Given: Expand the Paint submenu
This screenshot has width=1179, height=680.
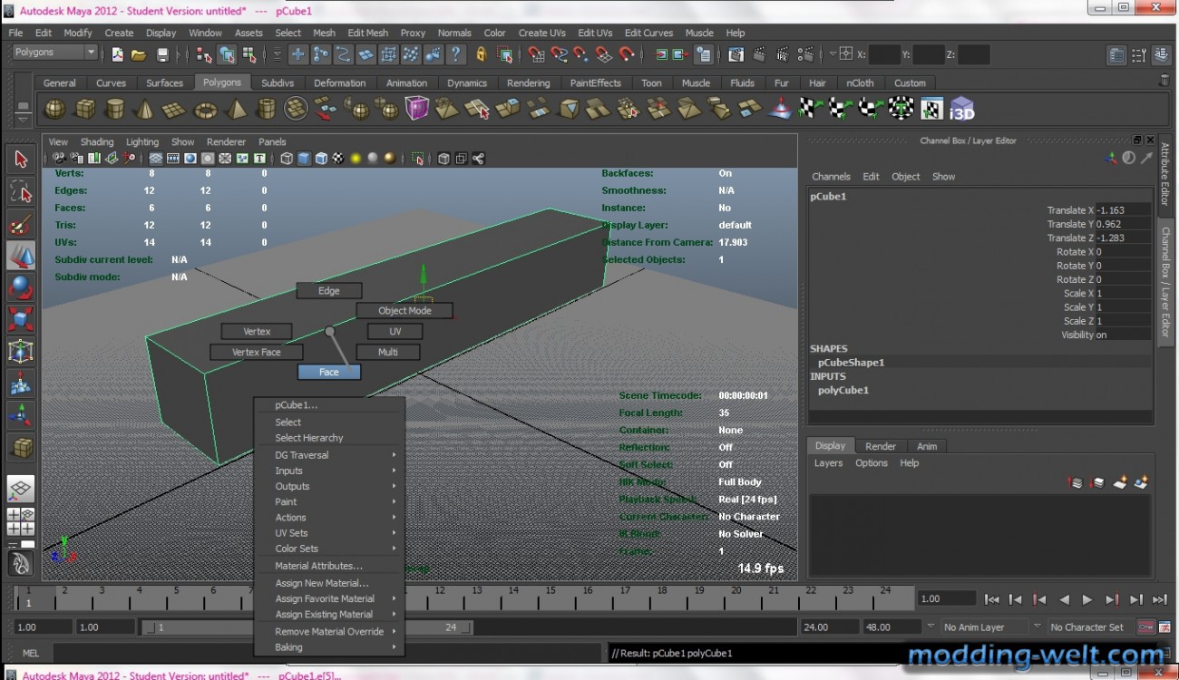Looking at the screenshot, I should click(x=336, y=501).
